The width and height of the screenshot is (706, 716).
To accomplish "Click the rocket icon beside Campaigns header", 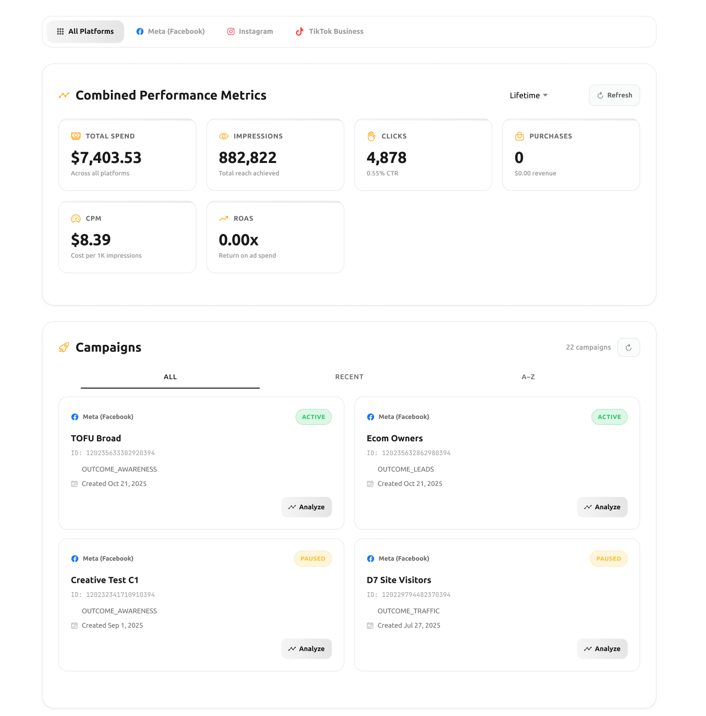I will click(64, 347).
